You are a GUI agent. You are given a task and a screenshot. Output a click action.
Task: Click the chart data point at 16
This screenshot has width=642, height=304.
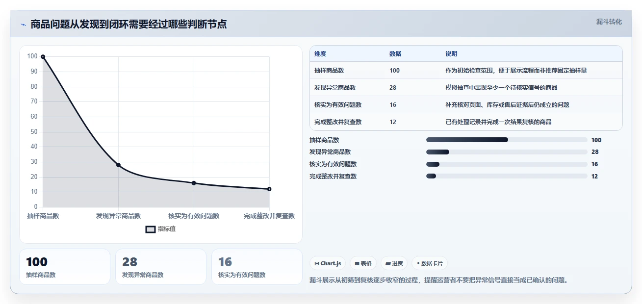pyautogui.click(x=194, y=183)
